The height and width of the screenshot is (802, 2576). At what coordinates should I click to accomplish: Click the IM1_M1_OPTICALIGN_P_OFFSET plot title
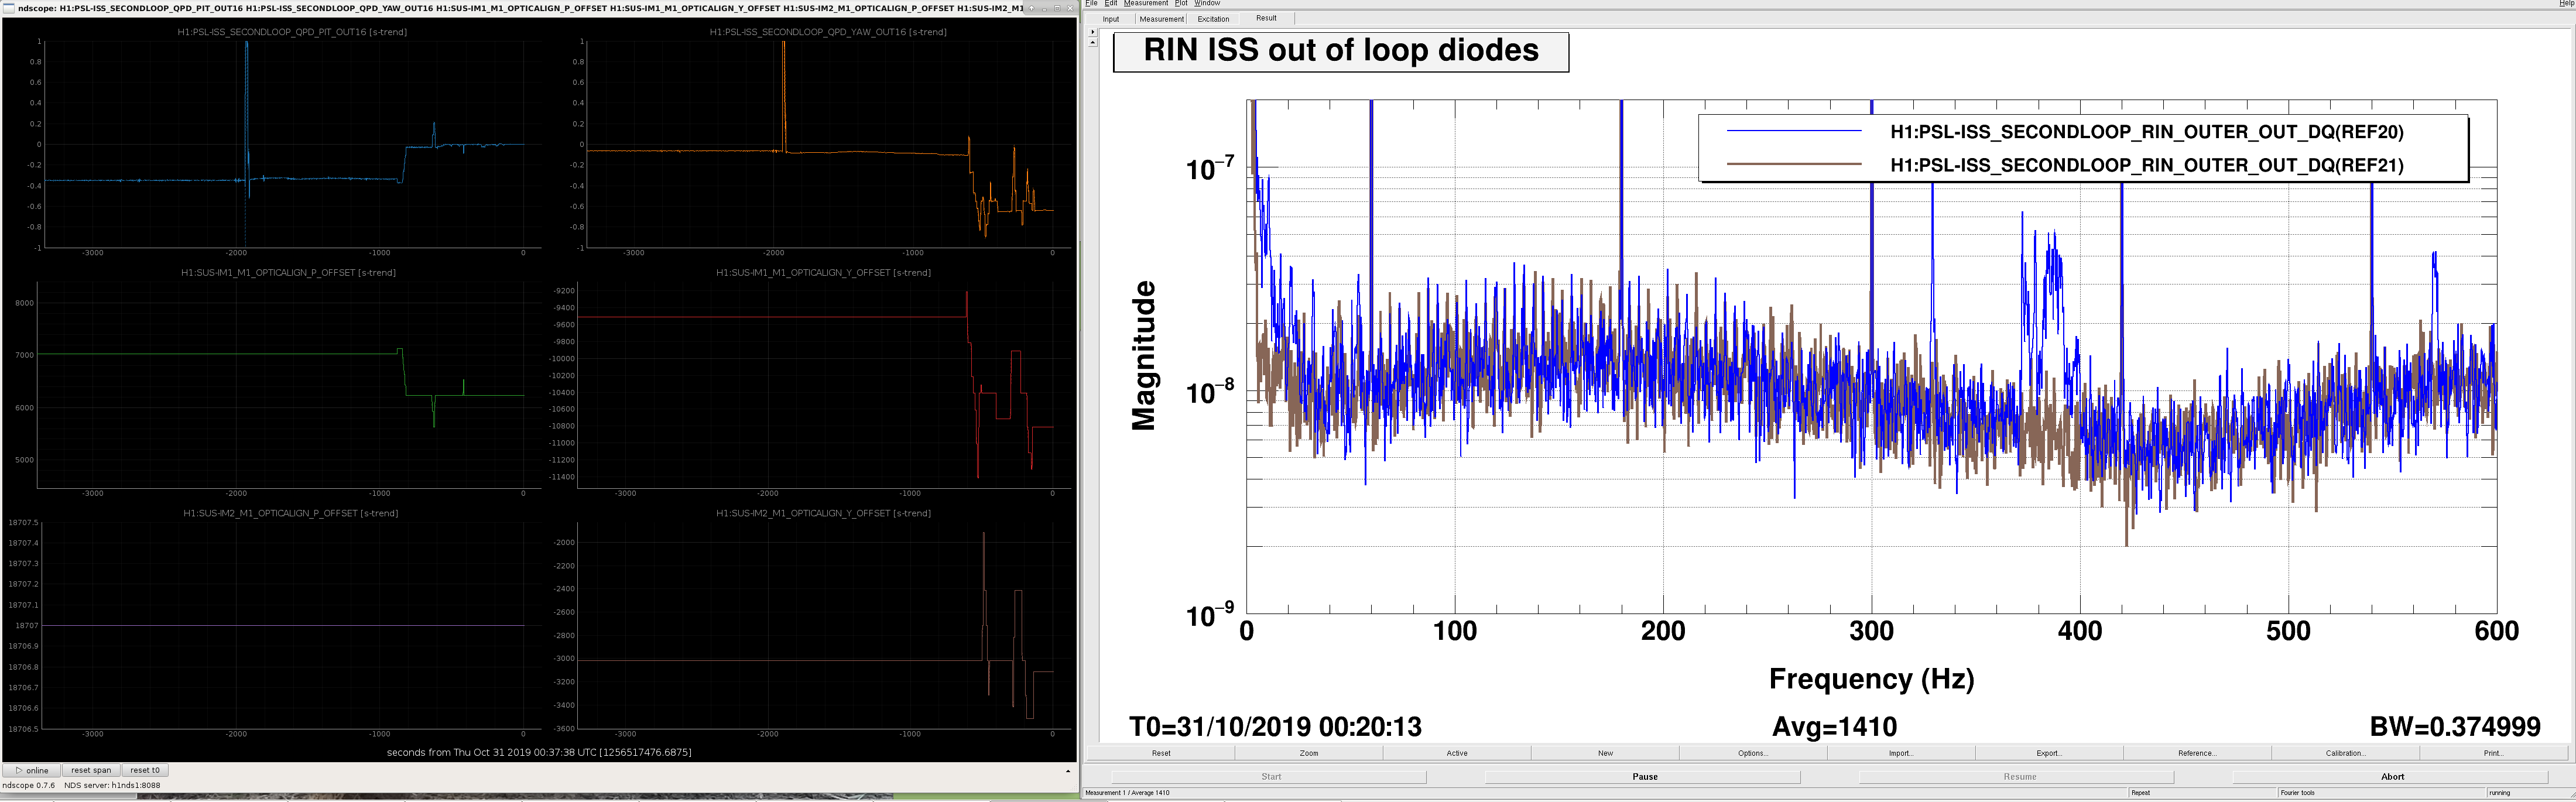288,273
